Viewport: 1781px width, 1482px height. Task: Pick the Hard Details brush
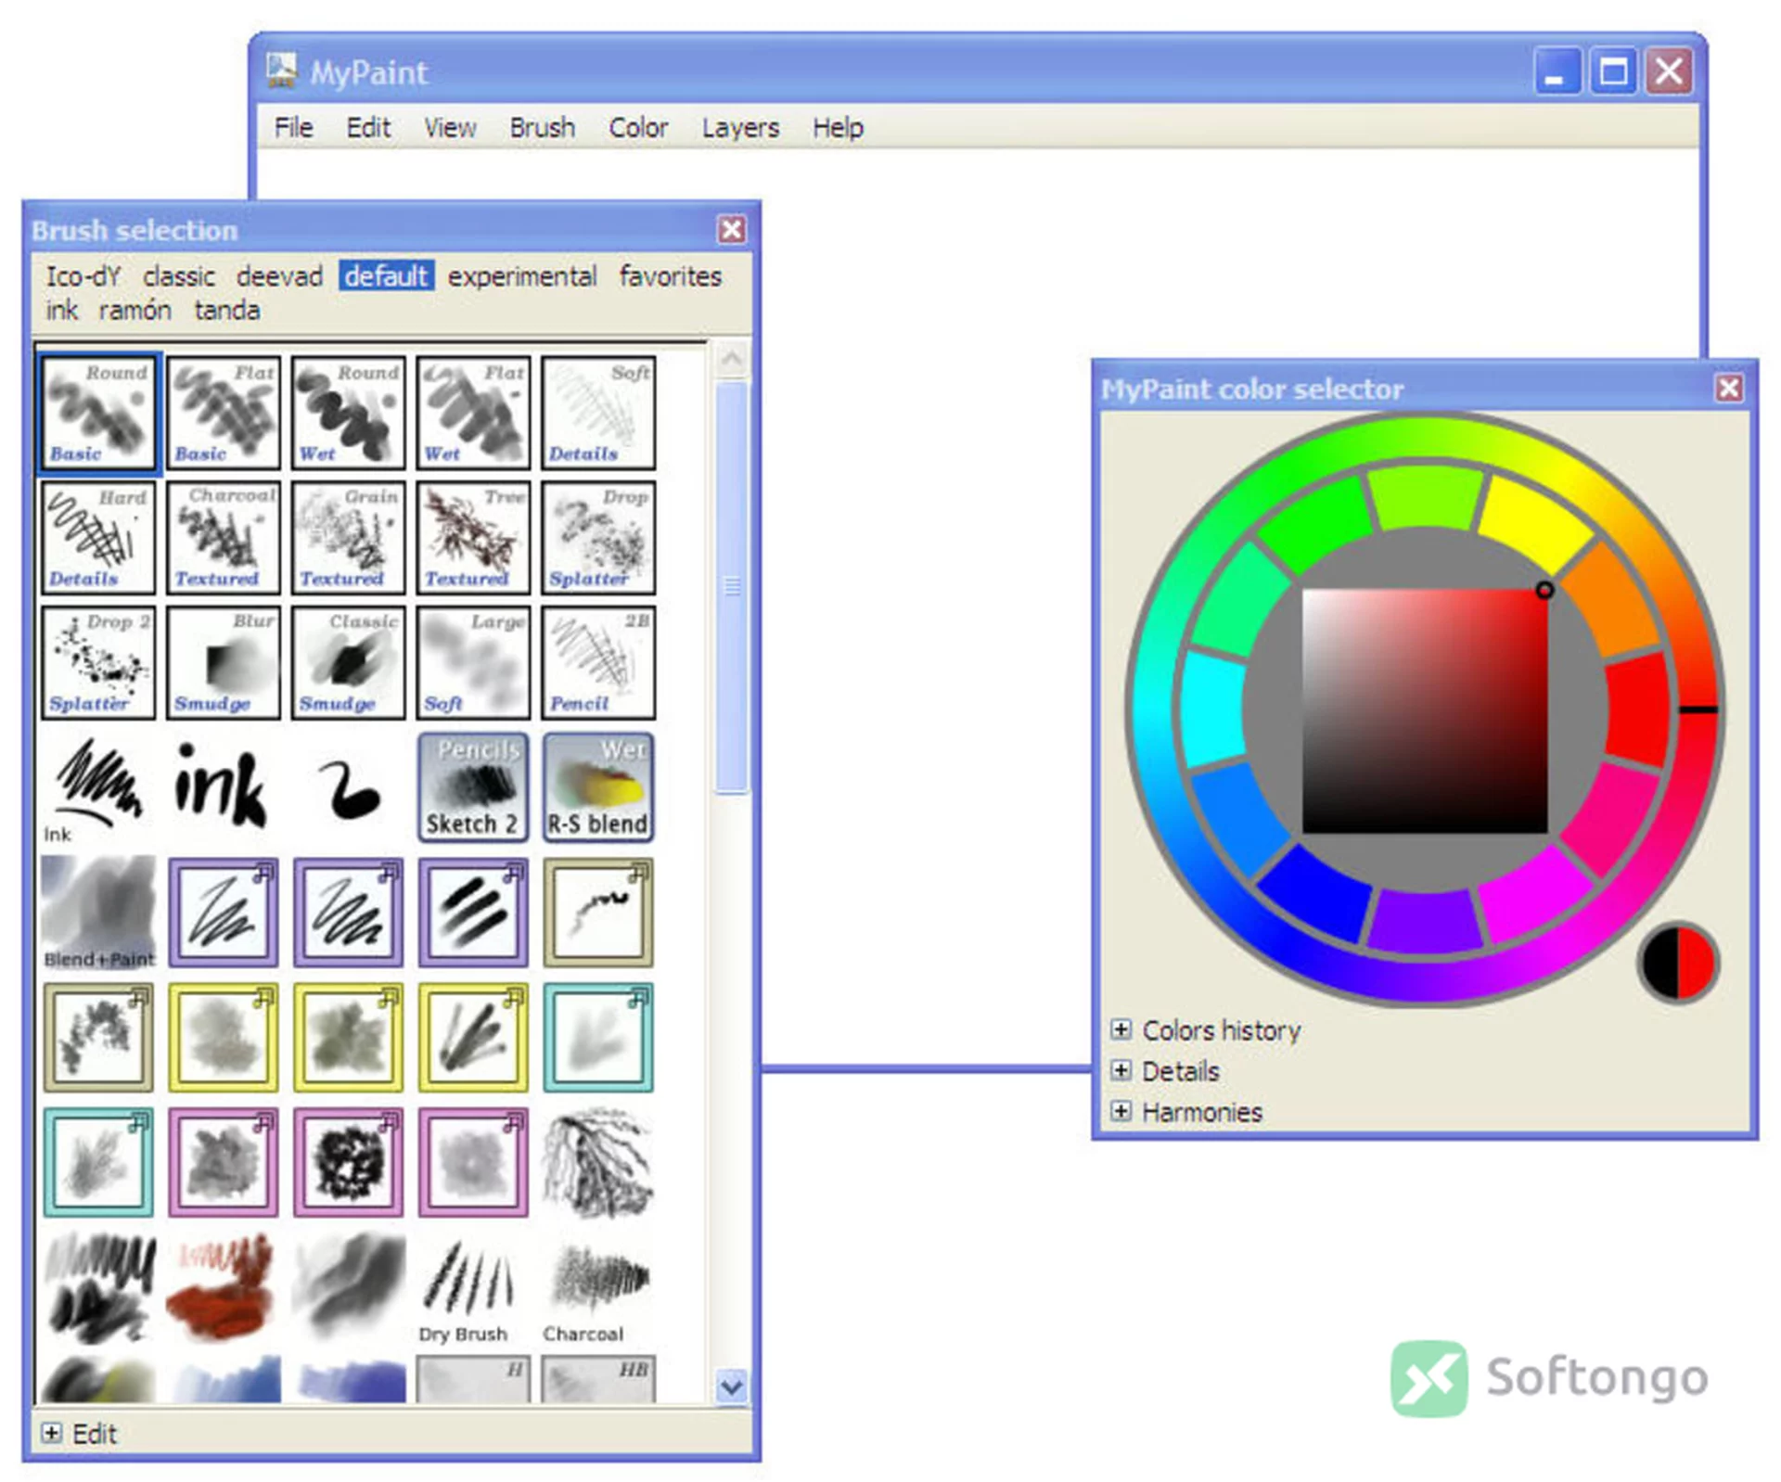tap(98, 538)
